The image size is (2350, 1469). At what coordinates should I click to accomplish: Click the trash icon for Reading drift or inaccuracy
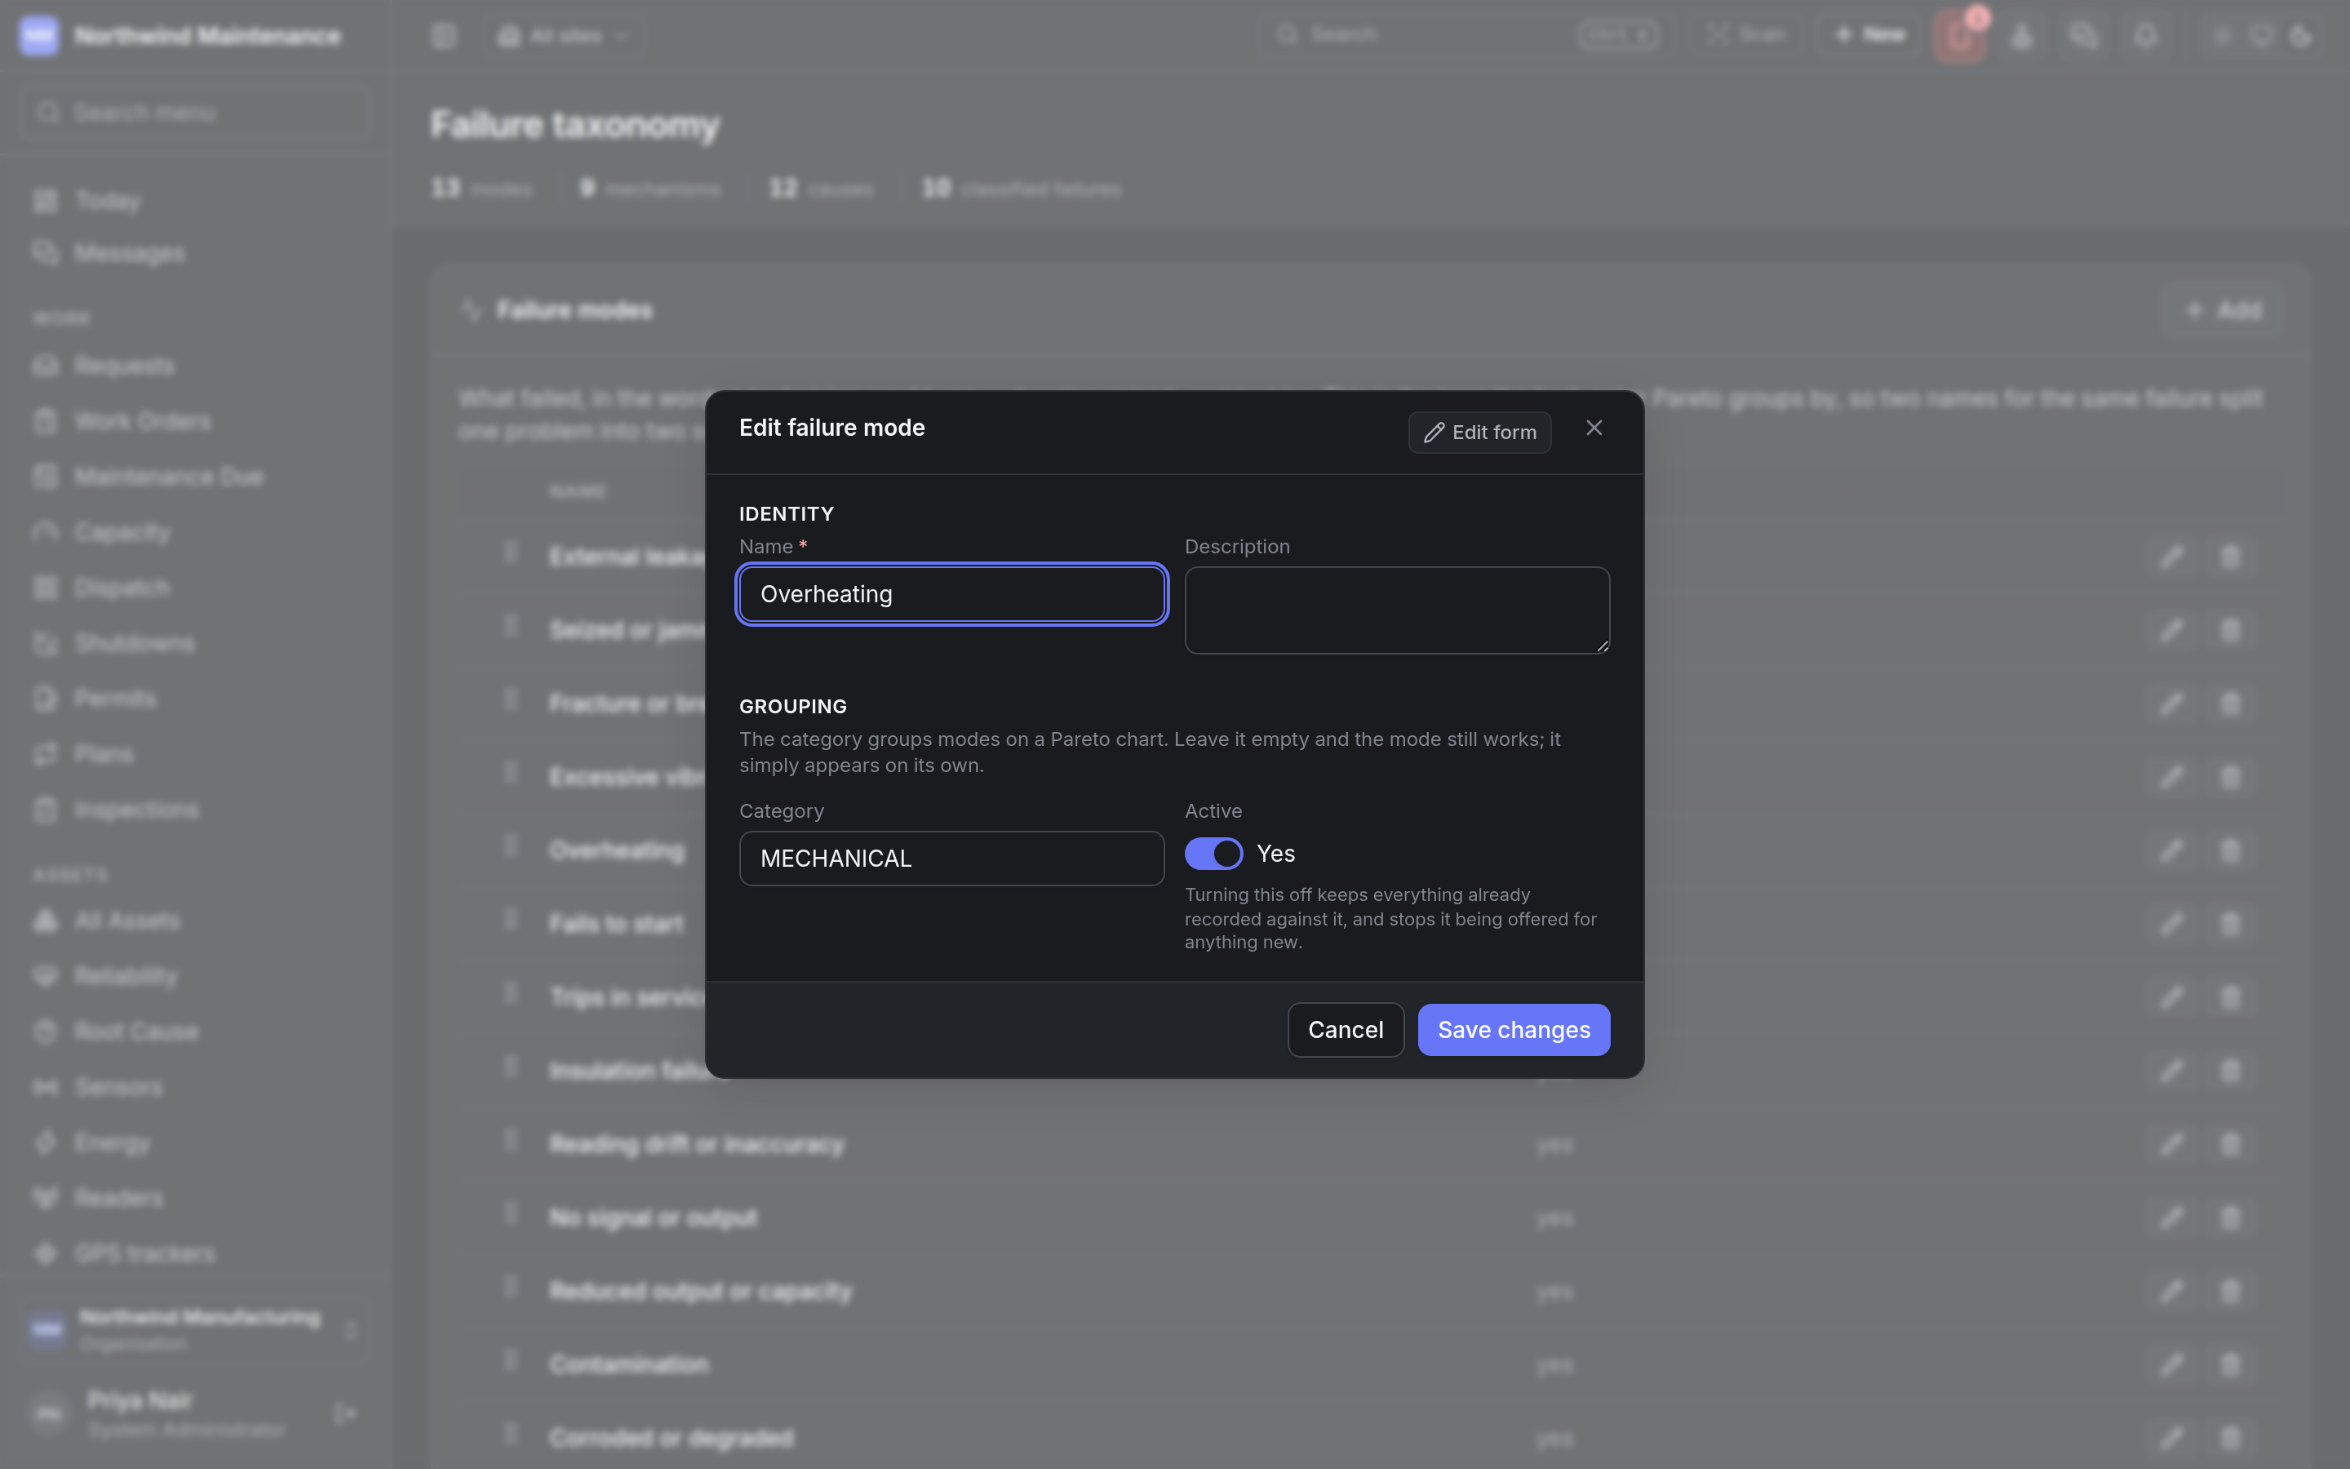click(x=2231, y=1144)
